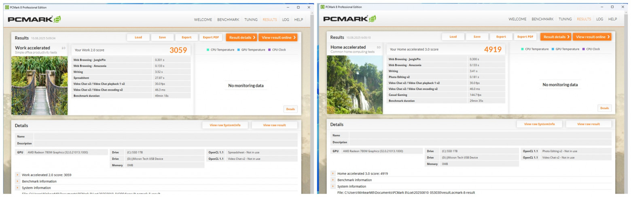Click Save button in Work accelerated results
Viewport: 631px width, 197px height.
tap(162, 37)
